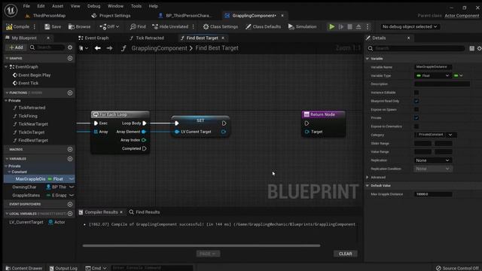Viewport: 482px width, 271px height.
Task: Select the FindBestTarget function
Action: tap(33, 141)
